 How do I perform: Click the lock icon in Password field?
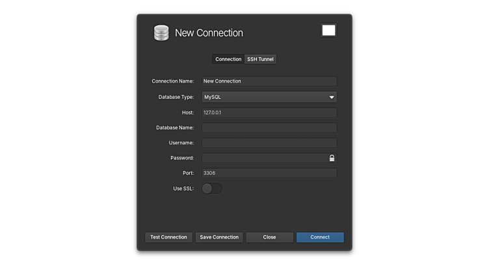[x=332, y=158]
